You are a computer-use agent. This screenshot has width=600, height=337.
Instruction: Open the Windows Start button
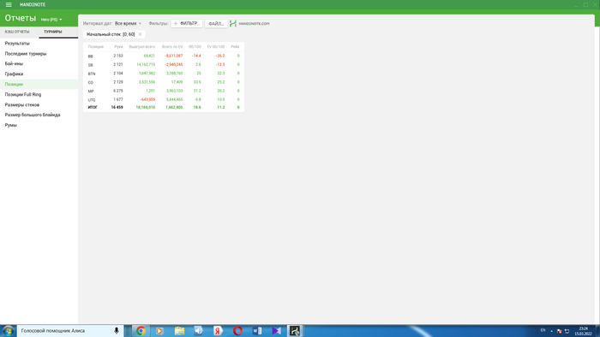pos(8,331)
